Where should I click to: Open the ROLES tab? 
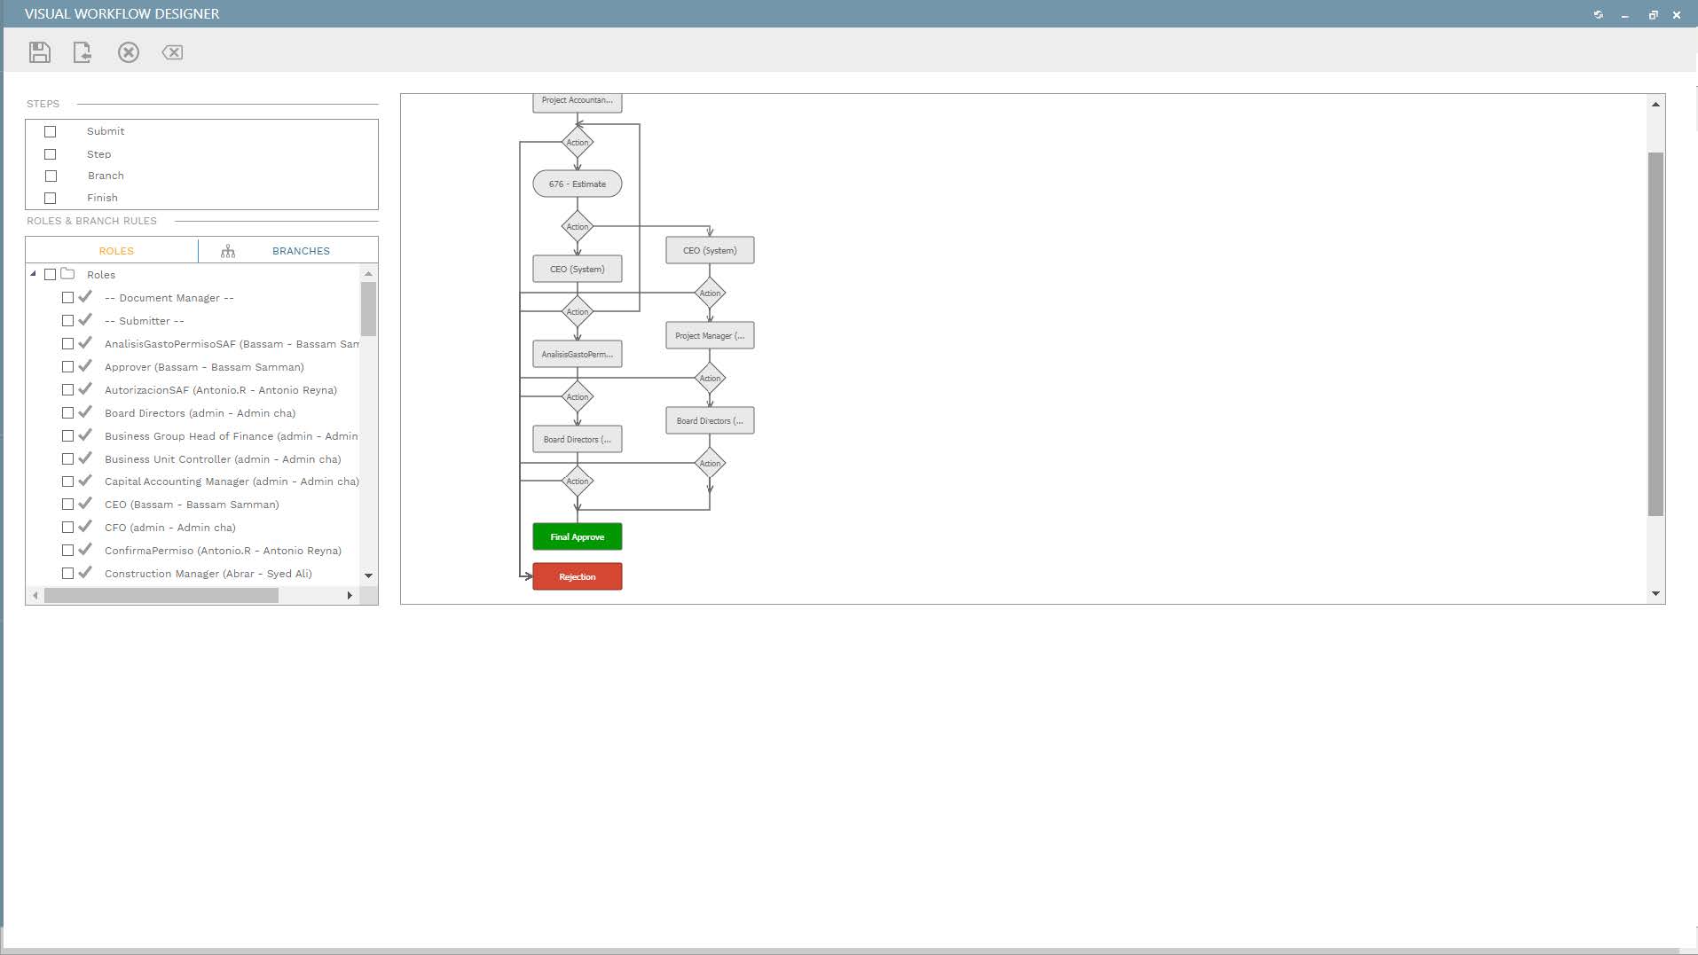[x=116, y=250]
